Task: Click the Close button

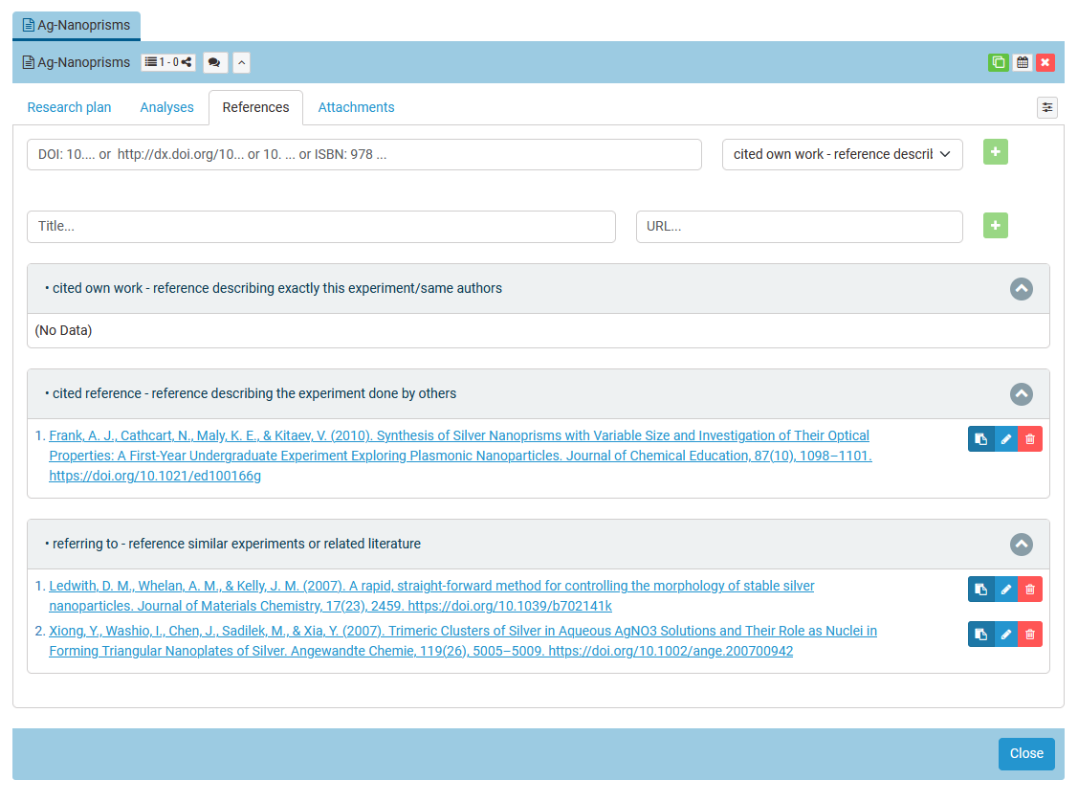Action: 1025,753
